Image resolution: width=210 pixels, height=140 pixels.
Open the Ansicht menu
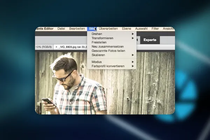[169, 29]
